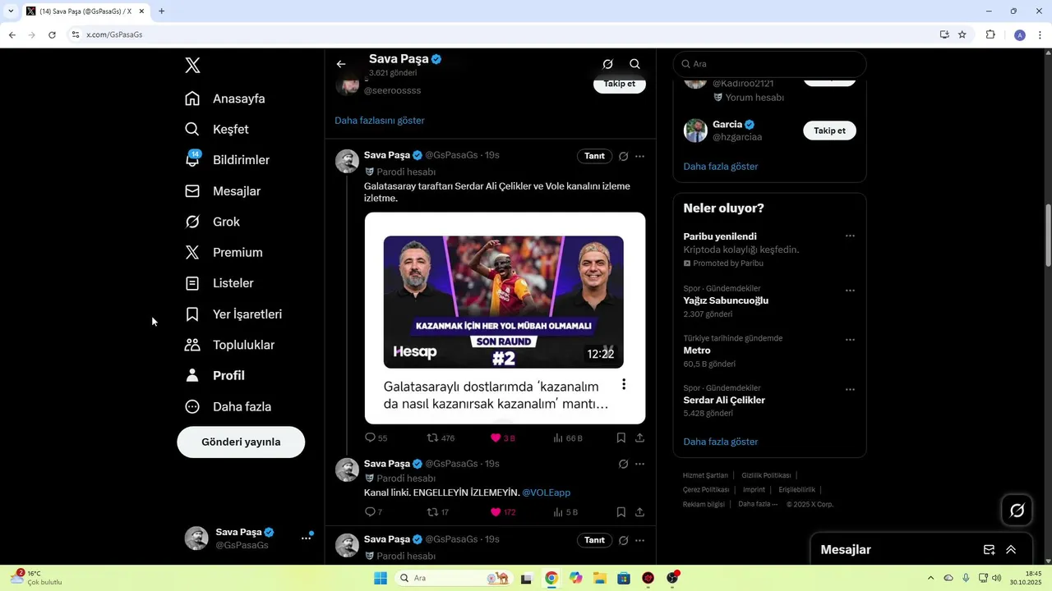Viewport: 1052px width, 591px height.
Task: Follow Garcia with Takip et
Action: point(829,131)
